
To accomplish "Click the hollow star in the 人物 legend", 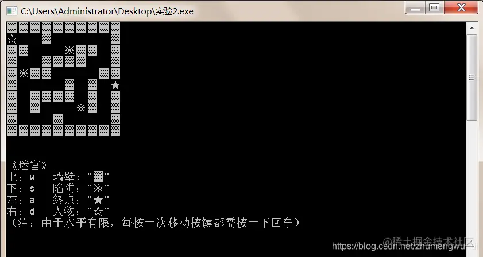I will click(x=98, y=211).
